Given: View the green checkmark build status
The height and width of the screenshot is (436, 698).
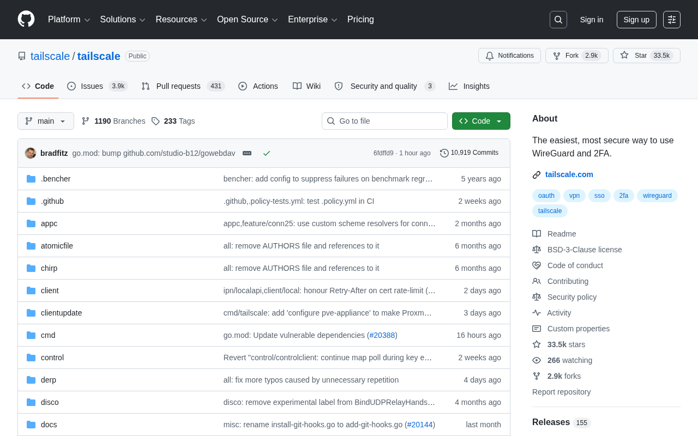Looking at the screenshot, I should (267, 153).
